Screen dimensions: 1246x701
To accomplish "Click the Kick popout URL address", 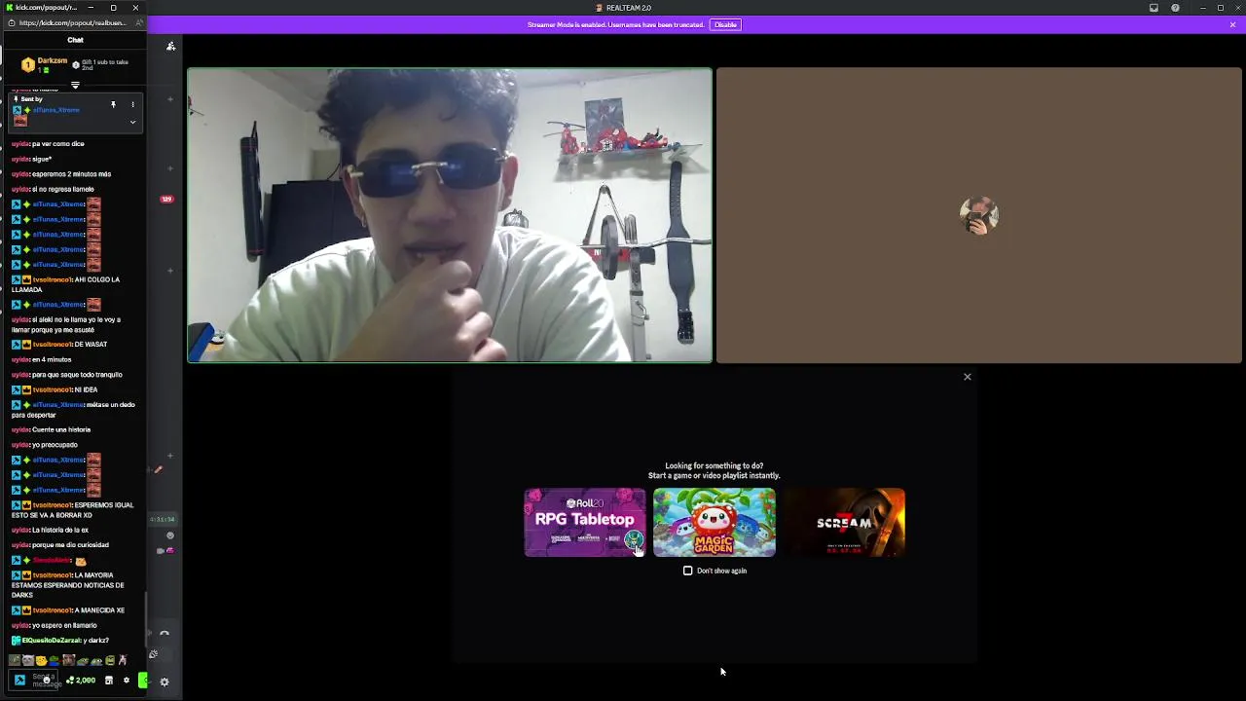I will [73, 23].
